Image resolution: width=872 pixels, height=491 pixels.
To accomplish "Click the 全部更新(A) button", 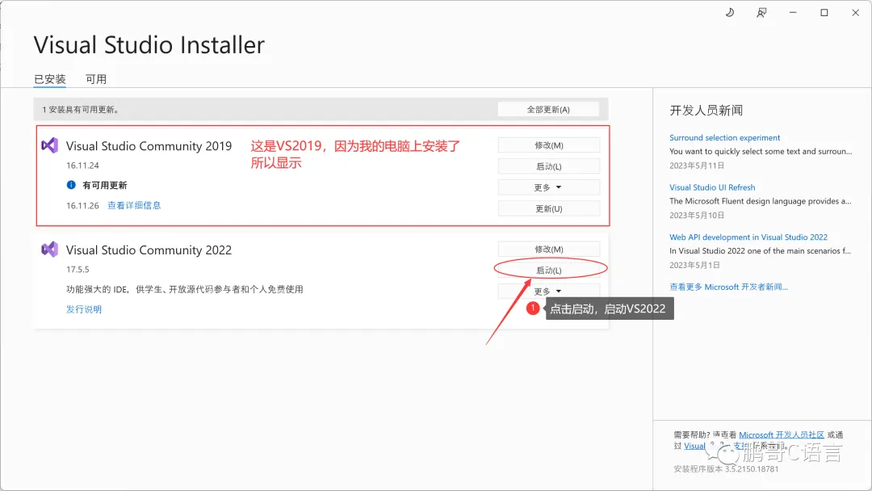I will click(x=548, y=110).
